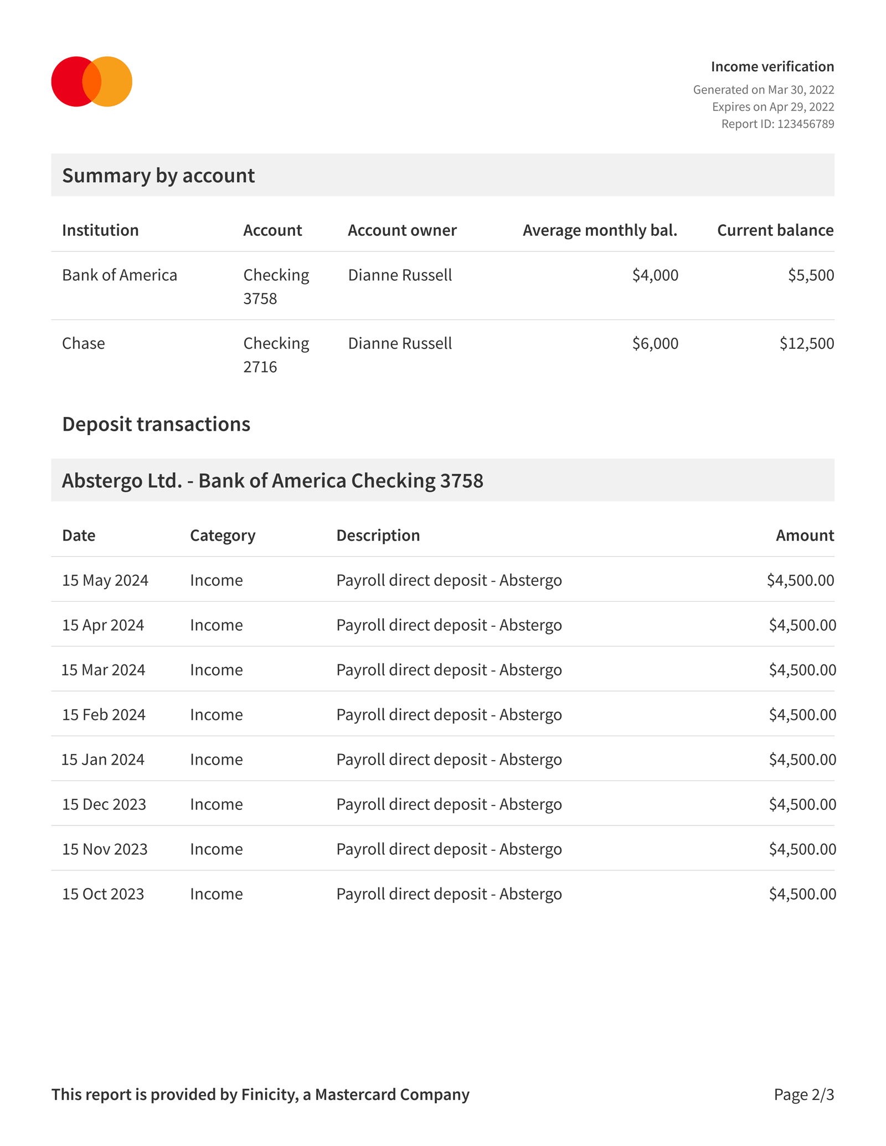
Task: Select the 15 May 2024 transaction row
Action: [388, 580]
